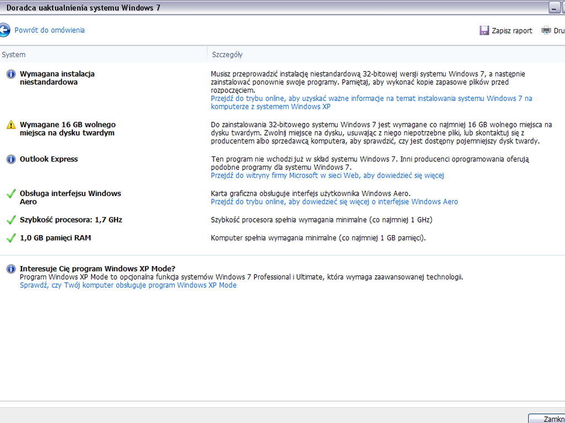Click green checkmark beside Windows Aero support
Screen dimensions: 565x423
11,194
